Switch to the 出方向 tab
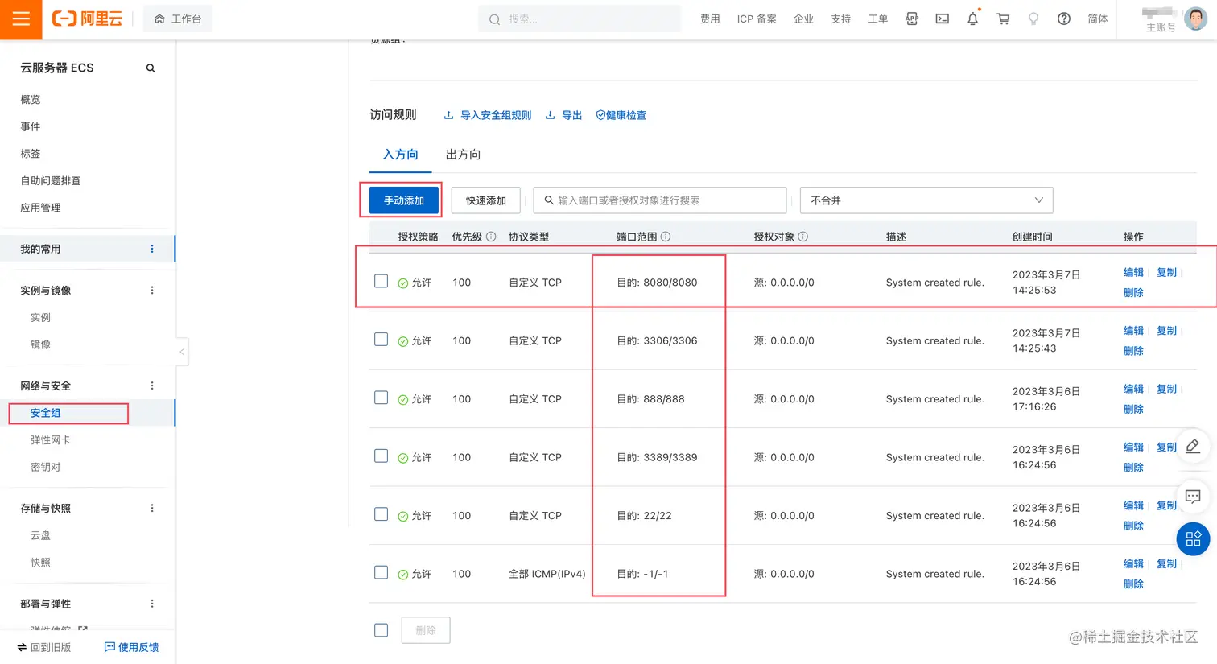Viewport: 1217px width, 664px height. coord(464,155)
